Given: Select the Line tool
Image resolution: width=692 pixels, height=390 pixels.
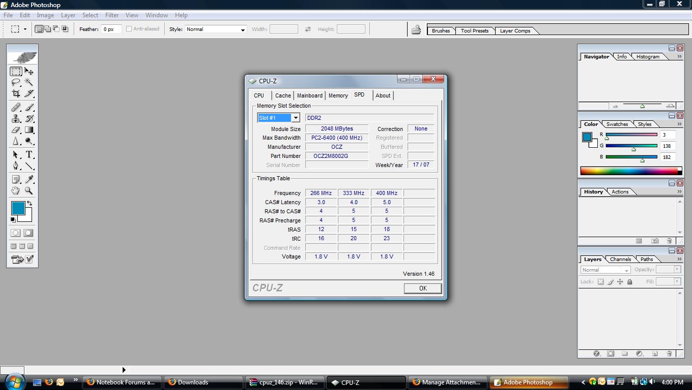Looking at the screenshot, I should click(x=29, y=166).
